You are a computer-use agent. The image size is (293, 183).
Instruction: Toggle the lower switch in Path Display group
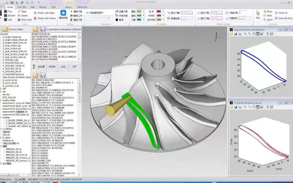(217, 18)
